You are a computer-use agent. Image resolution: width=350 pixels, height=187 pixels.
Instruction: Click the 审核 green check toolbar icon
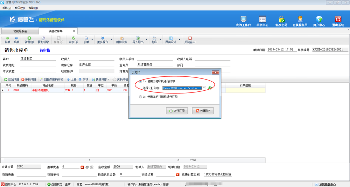(73, 40)
